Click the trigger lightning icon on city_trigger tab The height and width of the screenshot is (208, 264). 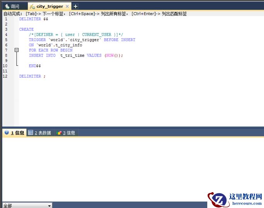point(32,7)
